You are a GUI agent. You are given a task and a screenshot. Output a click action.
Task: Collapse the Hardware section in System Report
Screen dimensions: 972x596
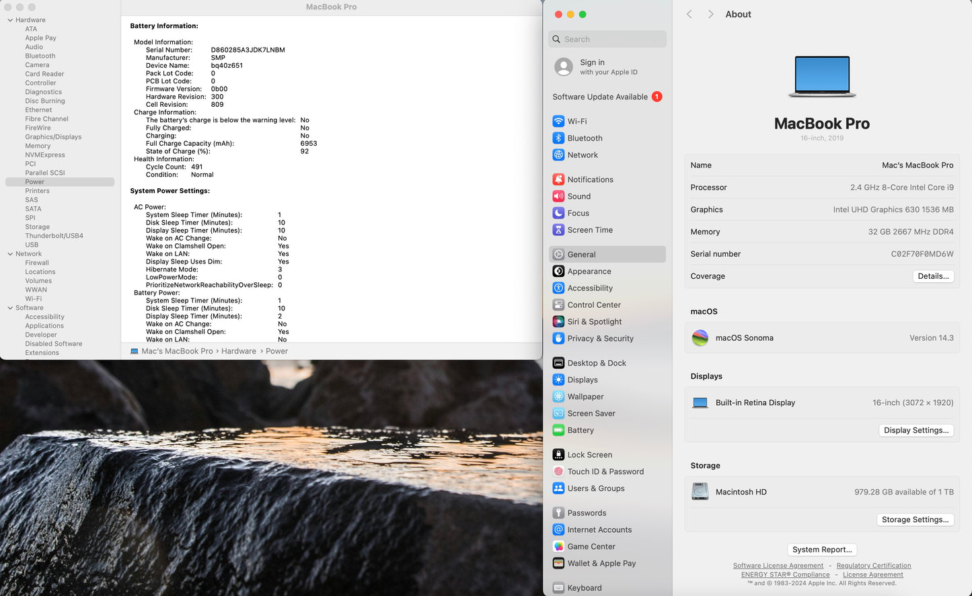pyautogui.click(x=10, y=20)
